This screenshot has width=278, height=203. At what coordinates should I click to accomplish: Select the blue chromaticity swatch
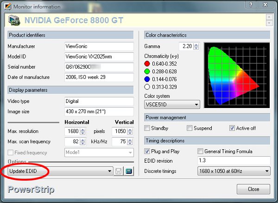tap(147, 79)
